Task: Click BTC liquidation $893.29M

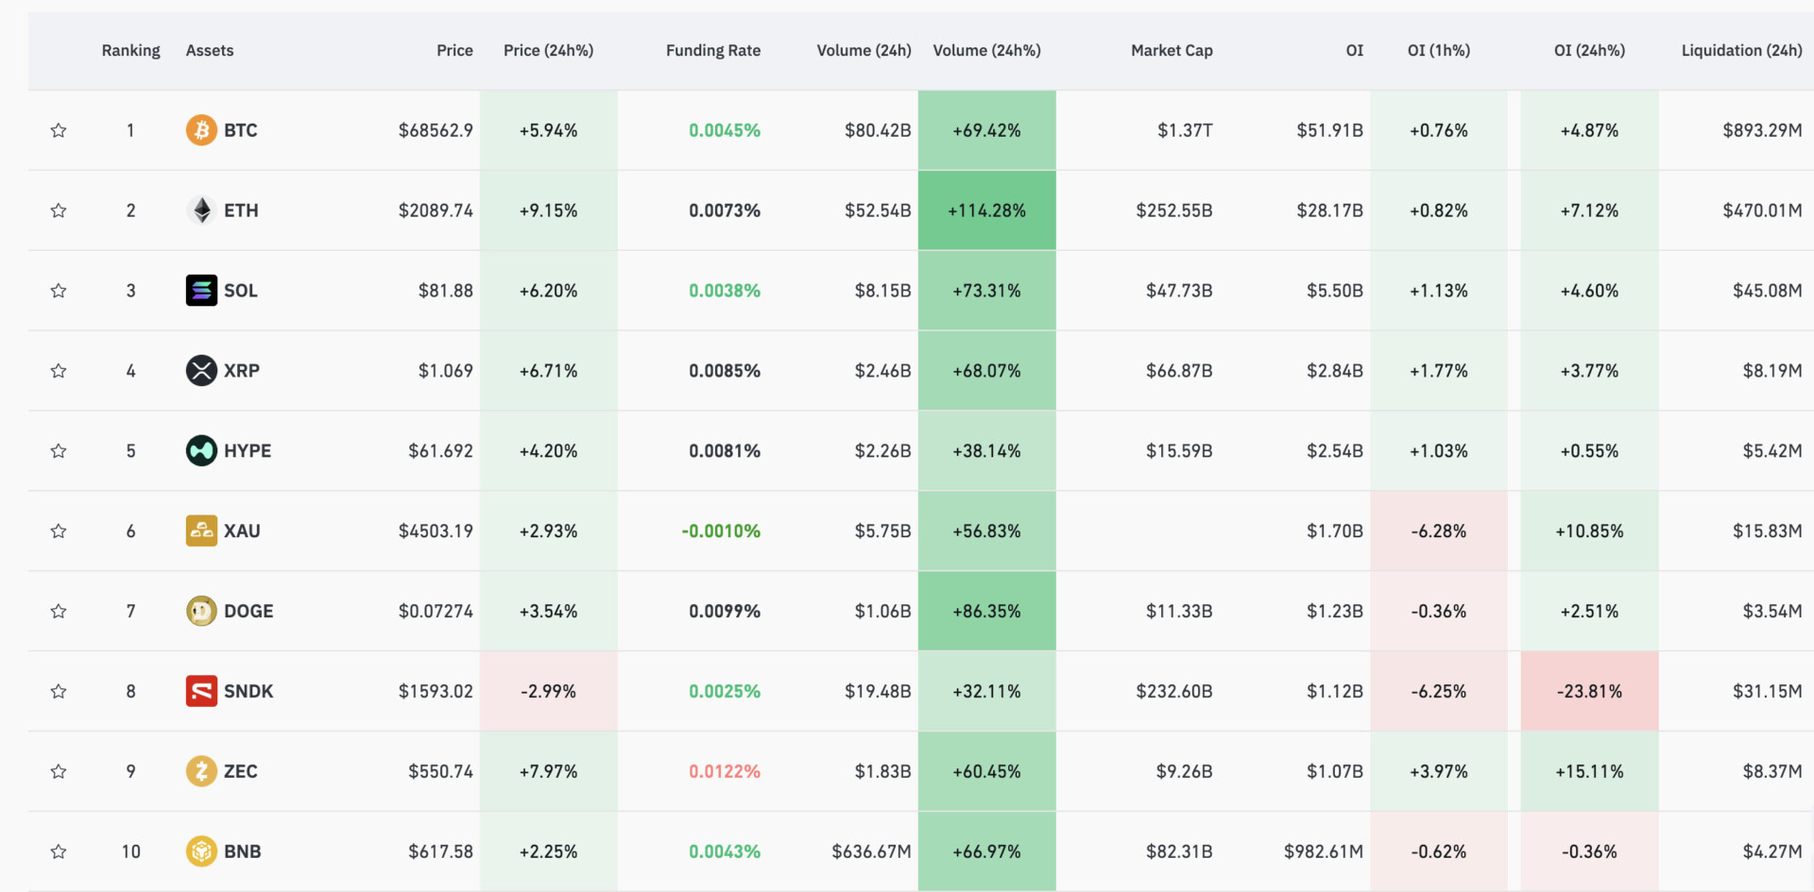Action: [1762, 130]
